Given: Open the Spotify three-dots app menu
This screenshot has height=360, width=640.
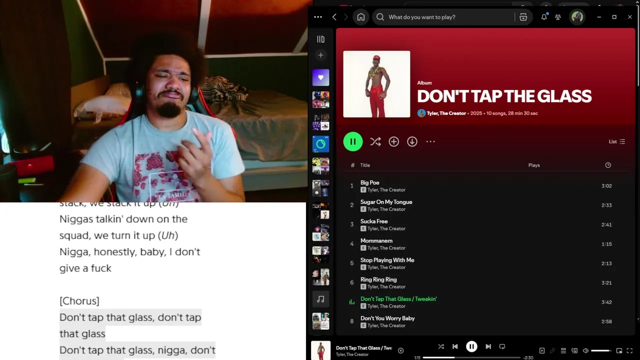Looking at the screenshot, I should click(x=318, y=17).
